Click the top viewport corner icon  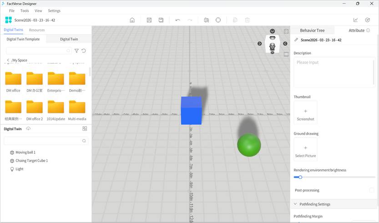point(286,31)
